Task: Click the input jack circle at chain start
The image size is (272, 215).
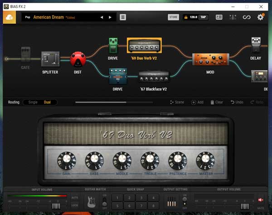Action: [x=6, y=59]
